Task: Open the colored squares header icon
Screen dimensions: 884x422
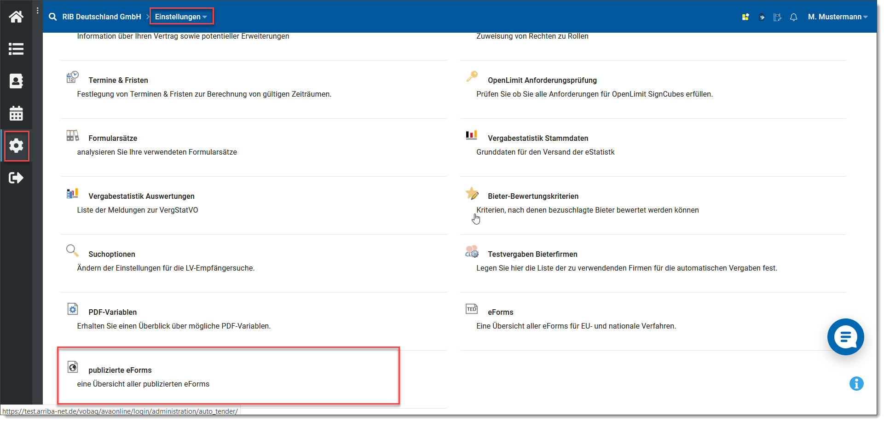Action: [x=745, y=17]
